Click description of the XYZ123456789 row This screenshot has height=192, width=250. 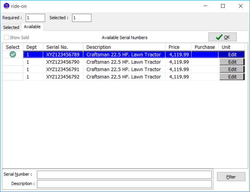[x=124, y=55]
